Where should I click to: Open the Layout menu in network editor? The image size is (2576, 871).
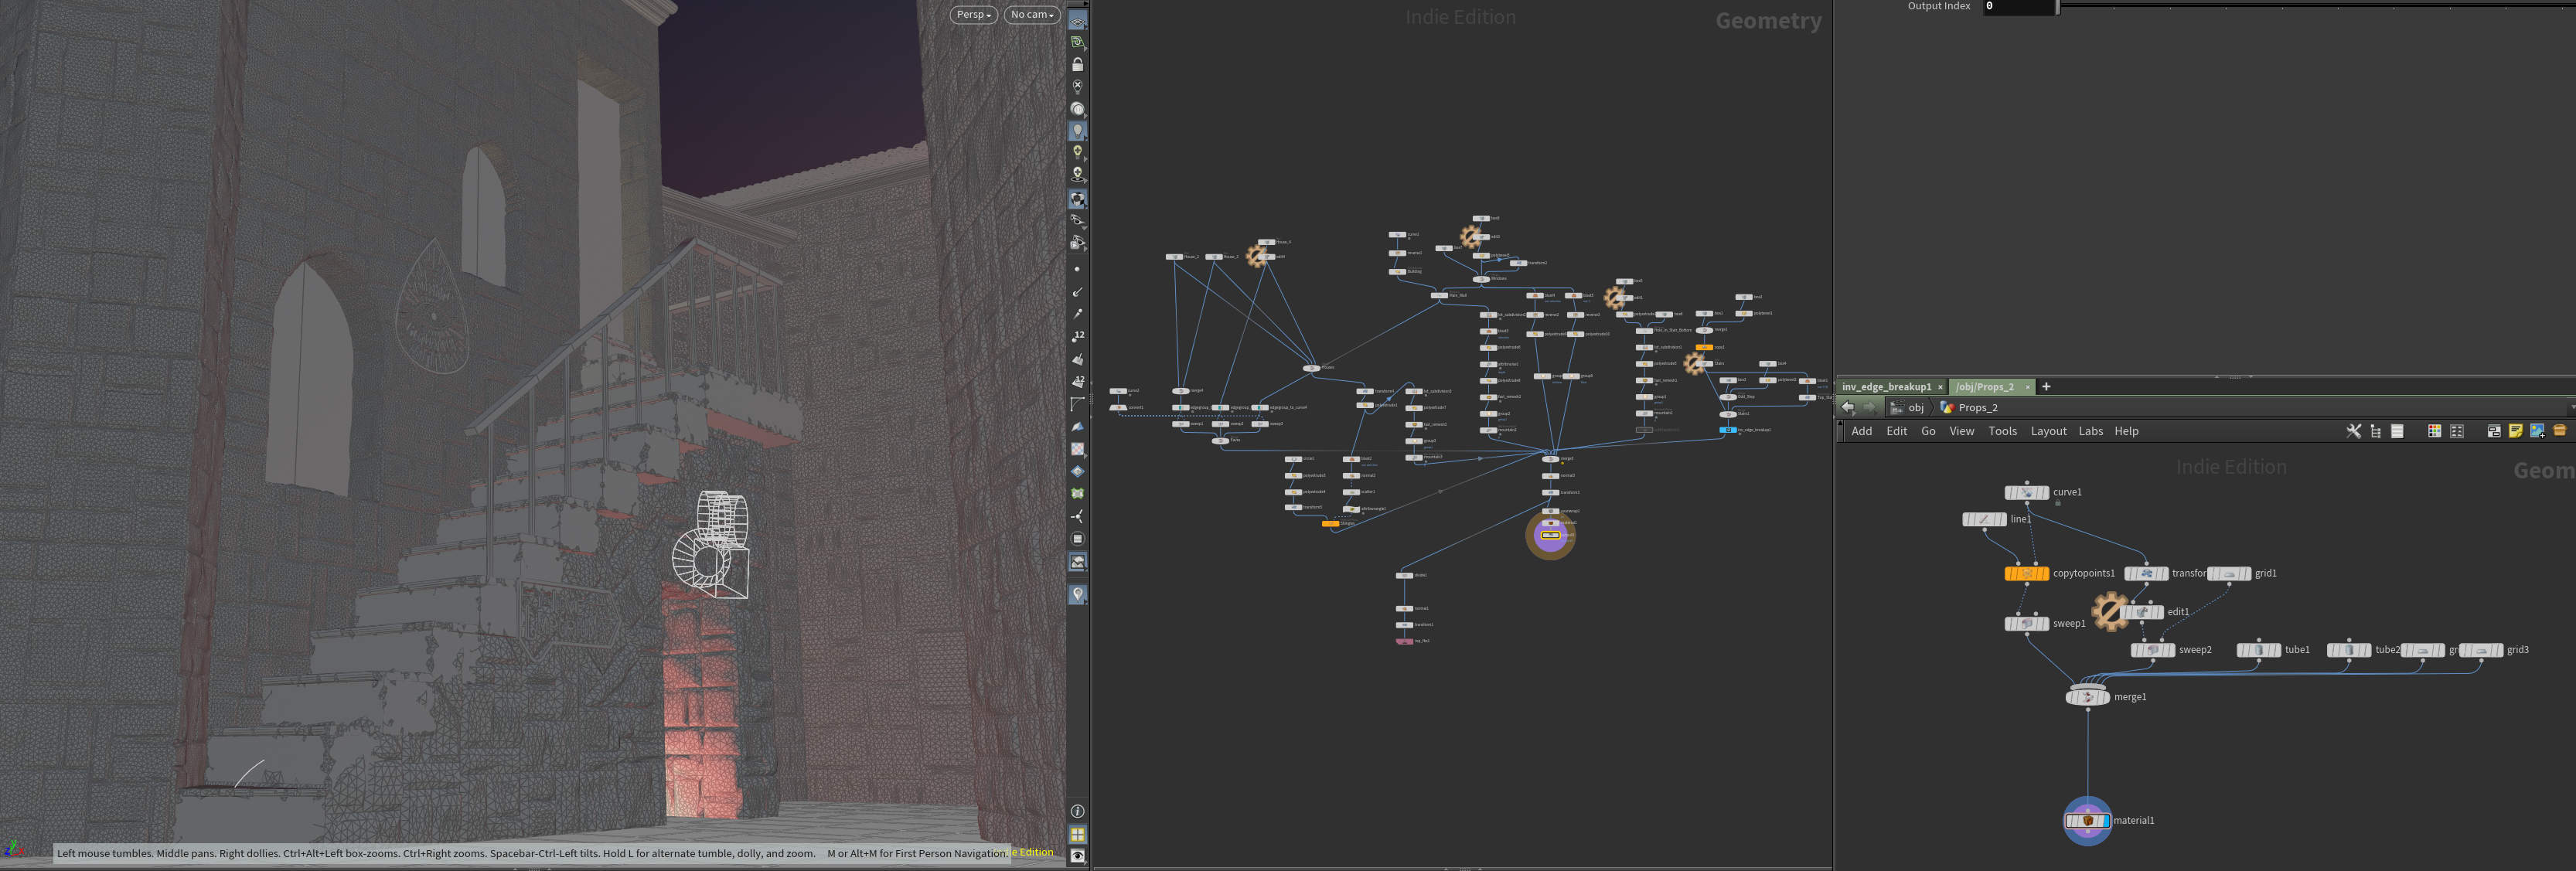point(2048,431)
